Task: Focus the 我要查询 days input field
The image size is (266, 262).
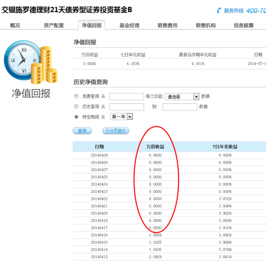Action: coord(127,96)
